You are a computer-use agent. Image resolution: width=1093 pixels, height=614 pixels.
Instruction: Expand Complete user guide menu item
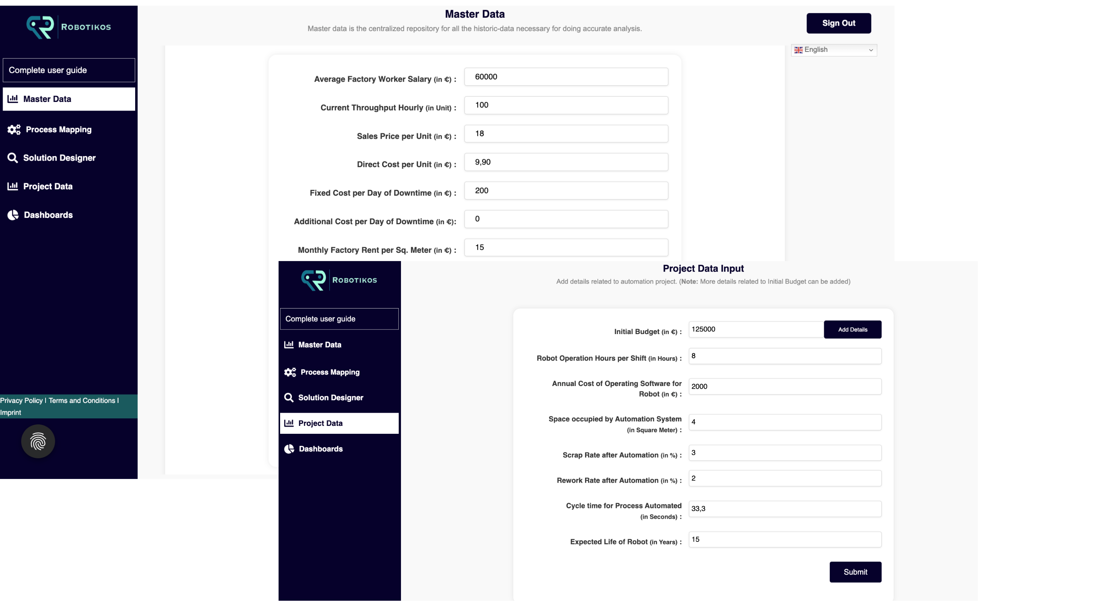[x=68, y=70]
